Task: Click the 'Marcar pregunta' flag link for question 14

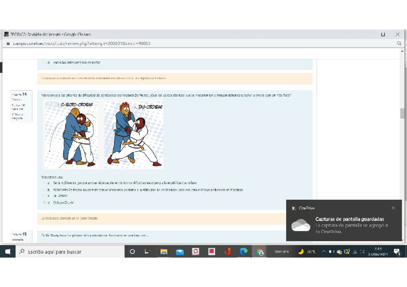Action: (x=17, y=116)
